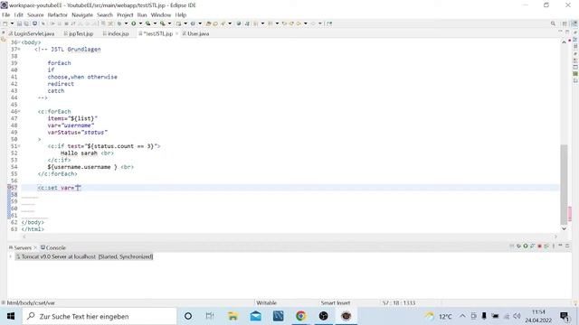Screen dimensions: 579x325
Task: Click the Open Perspective icon at toolbar right
Action: 565,23
